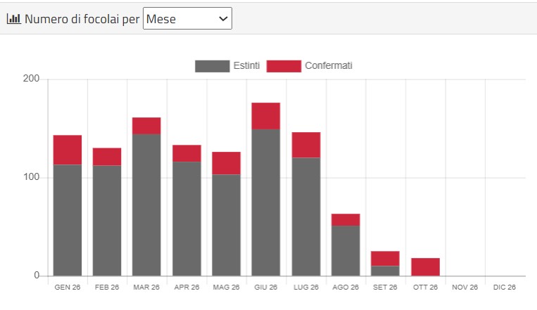Image resolution: width=537 pixels, height=310 pixels.
Task: Click the bar chart icon beside the title
Action: [x=14, y=18]
